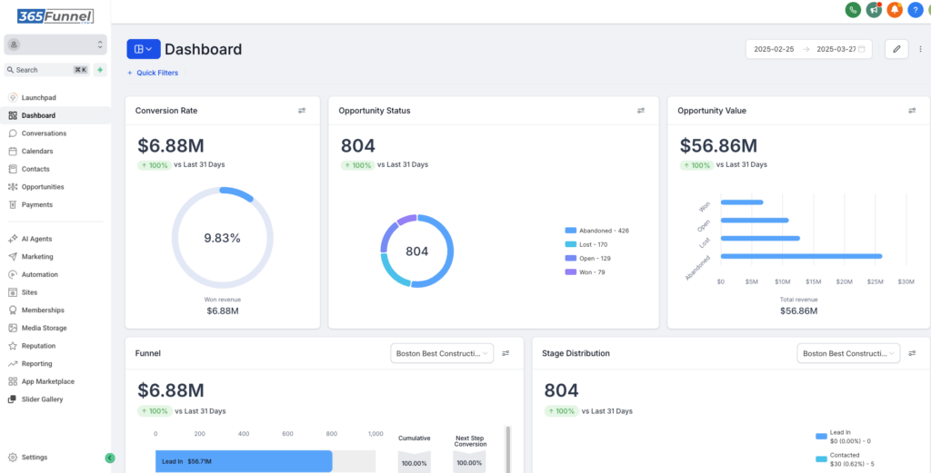Open the orange notification bell

(x=895, y=9)
